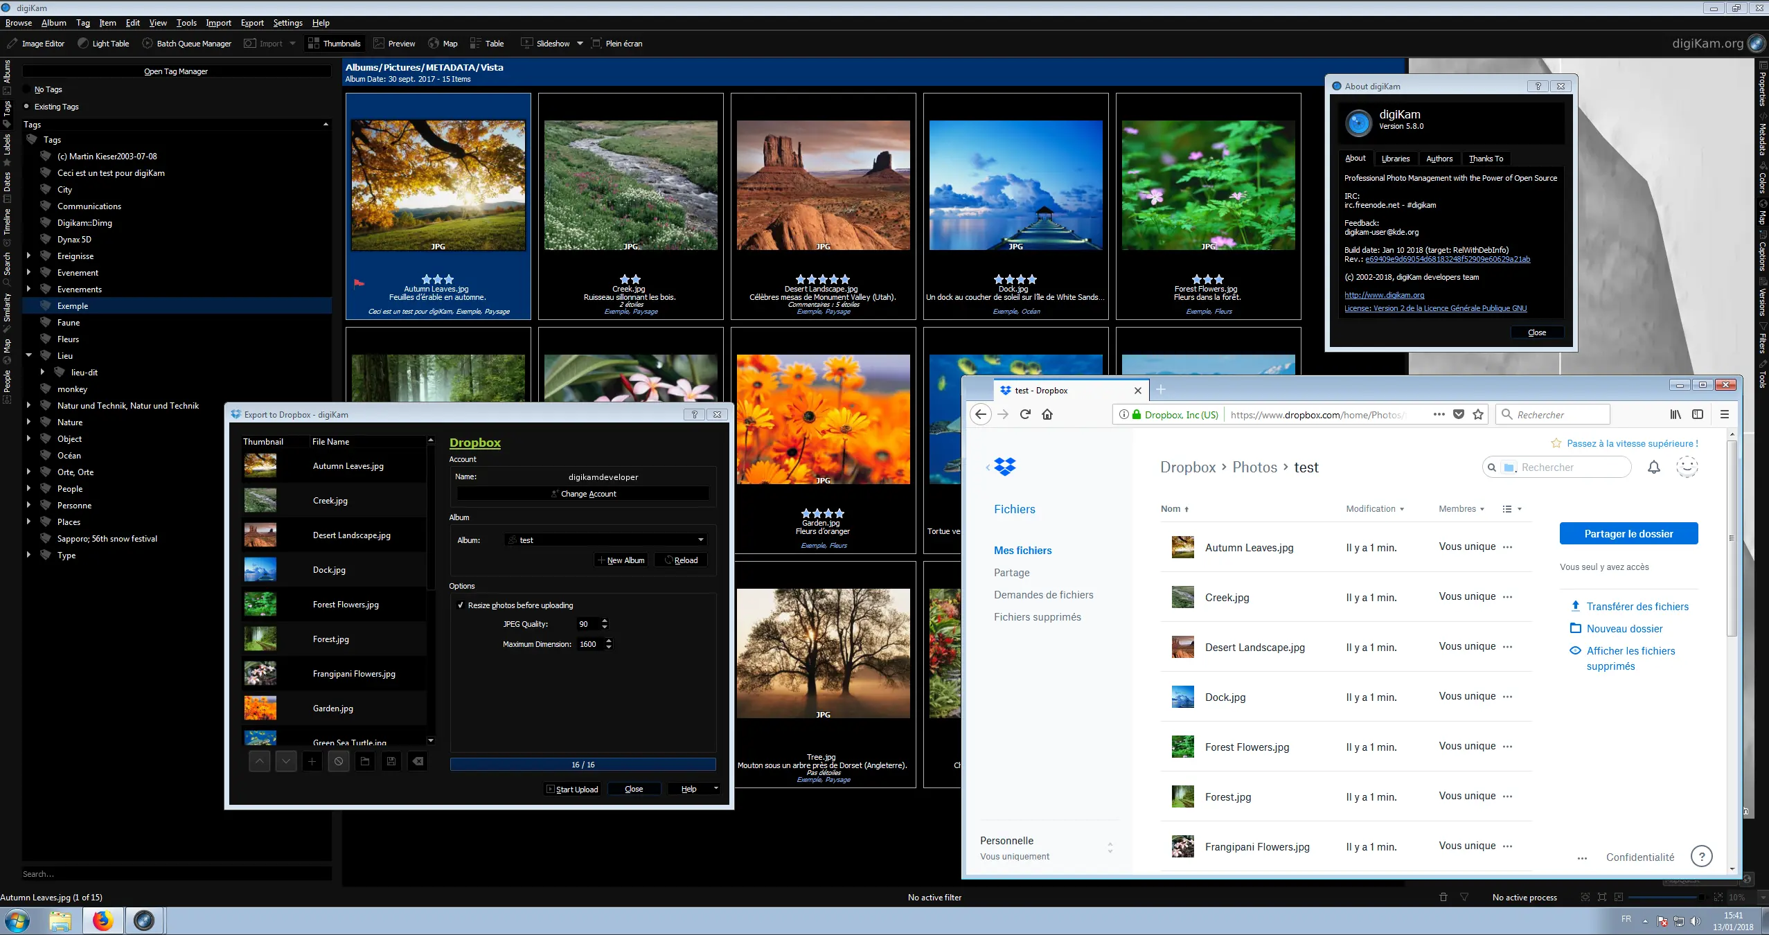Click the thumbnail zoom slider in status bar
The height and width of the screenshot is (935, 1769).
(x=1667, y=897)
